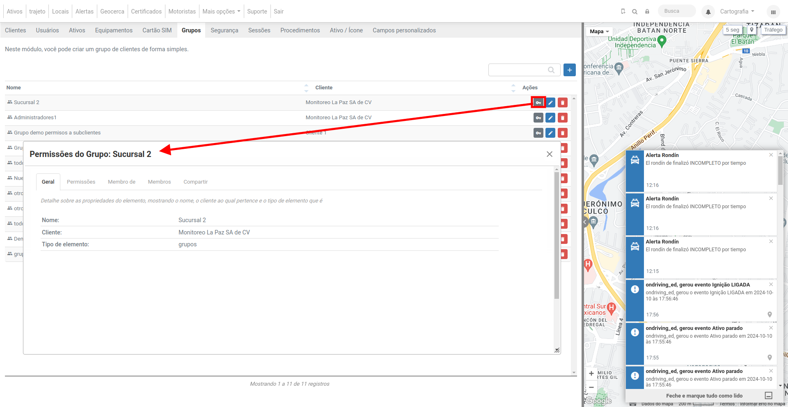Open the Mais opções dropdown menu

point(221,11)
